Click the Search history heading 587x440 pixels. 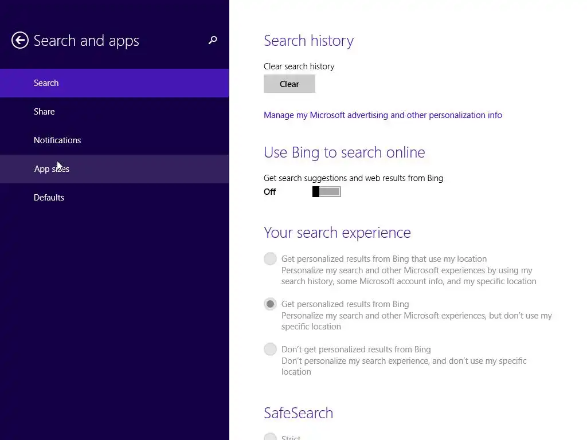tap(309, 41)
